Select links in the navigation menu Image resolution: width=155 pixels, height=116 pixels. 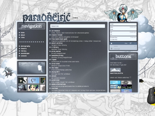pos(23,38)
